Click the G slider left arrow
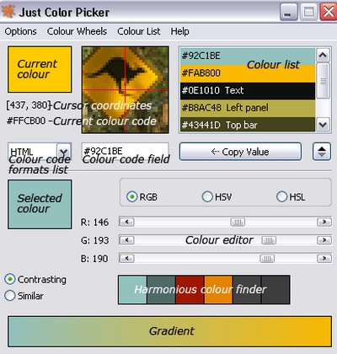Image resolution: width=337 pixels, height=354 pixels. pos(127,240)
